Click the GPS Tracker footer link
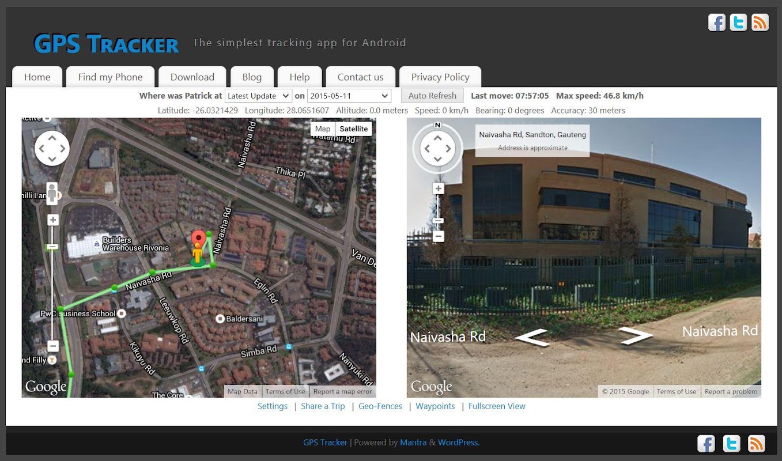Viewport: 782px width, 461px height. click(x=325, y=443)
